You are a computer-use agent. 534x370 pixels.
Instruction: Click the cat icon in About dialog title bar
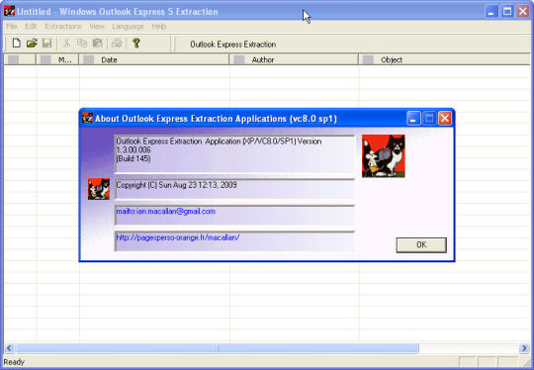[x=88, y=119]
